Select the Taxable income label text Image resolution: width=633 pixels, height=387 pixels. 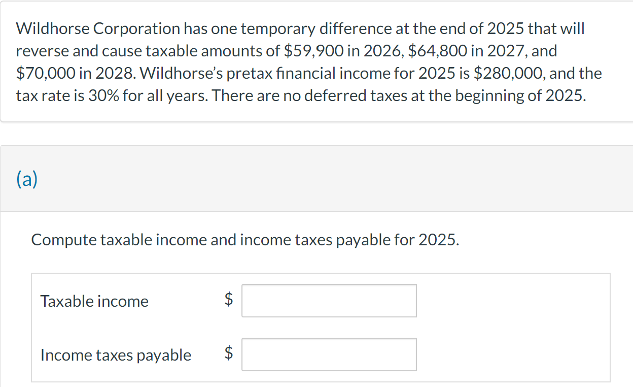[94, 301]
